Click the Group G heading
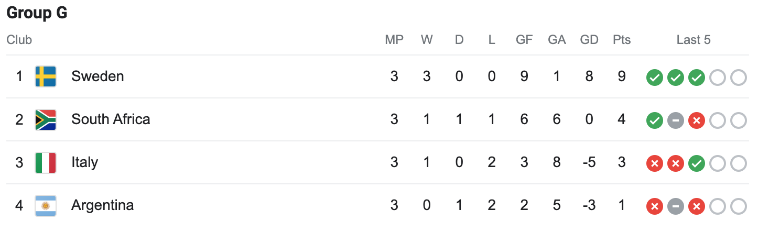The width and height of the screenshot is (769, 232). click(x=37, y=13)
